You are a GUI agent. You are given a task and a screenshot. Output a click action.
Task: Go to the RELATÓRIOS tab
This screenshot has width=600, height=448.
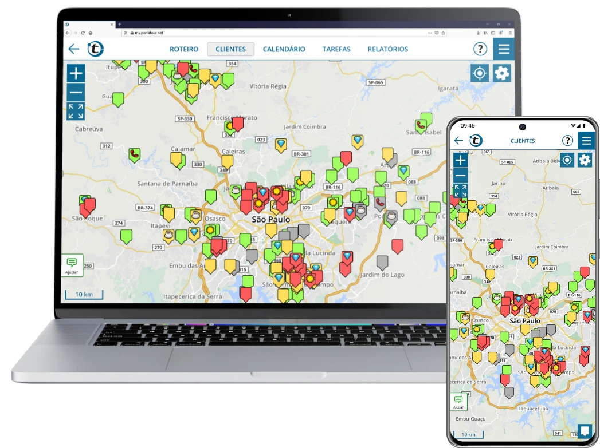coord(388,49)
